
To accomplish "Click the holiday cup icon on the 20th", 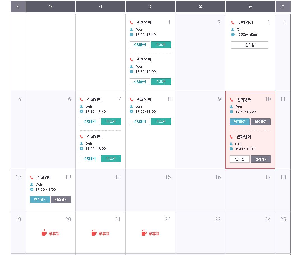I will [44, 233].
